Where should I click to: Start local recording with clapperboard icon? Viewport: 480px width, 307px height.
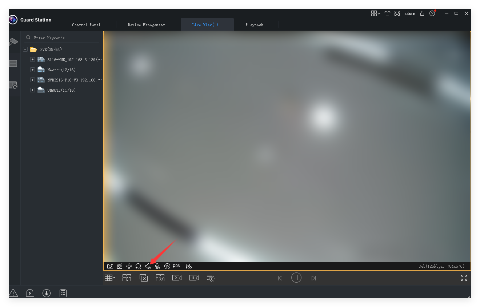120,266
